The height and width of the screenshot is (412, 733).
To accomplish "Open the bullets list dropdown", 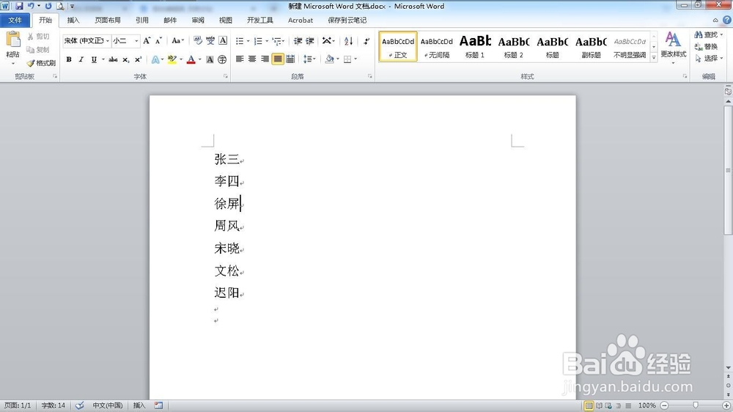I will click(248, 41).
